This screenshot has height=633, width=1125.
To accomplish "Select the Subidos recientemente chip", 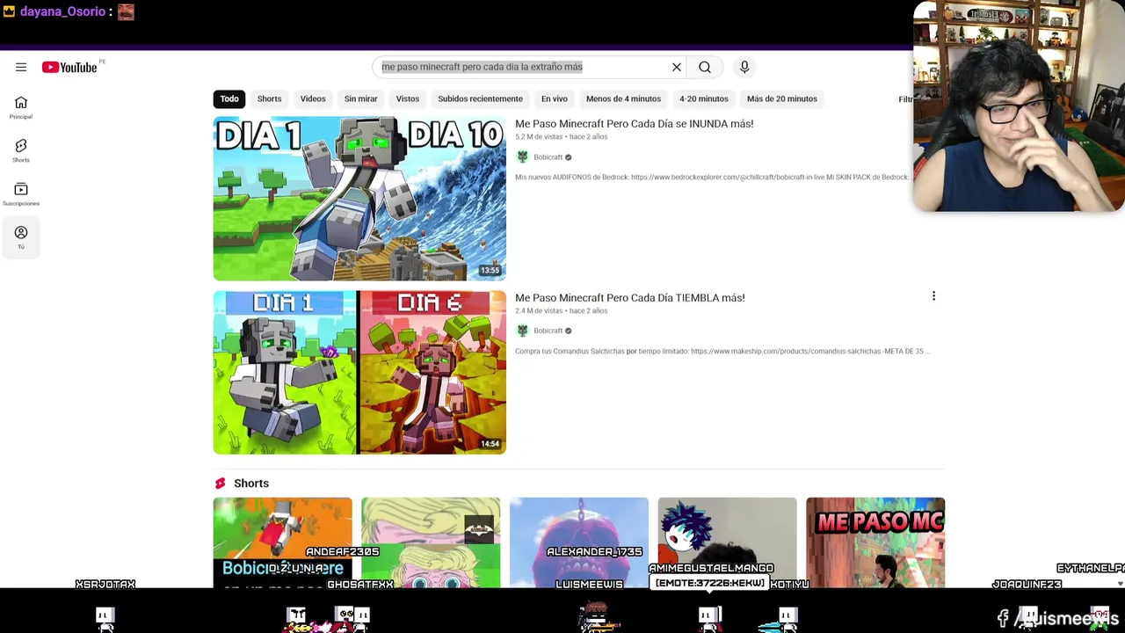I will click(480, 98).
